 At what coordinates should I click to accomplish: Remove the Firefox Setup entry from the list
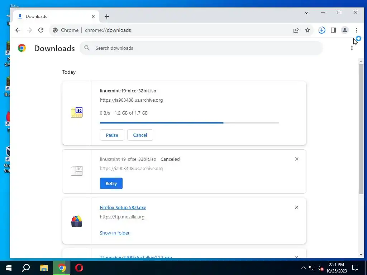pyautogui.click(x=296, y=207)
